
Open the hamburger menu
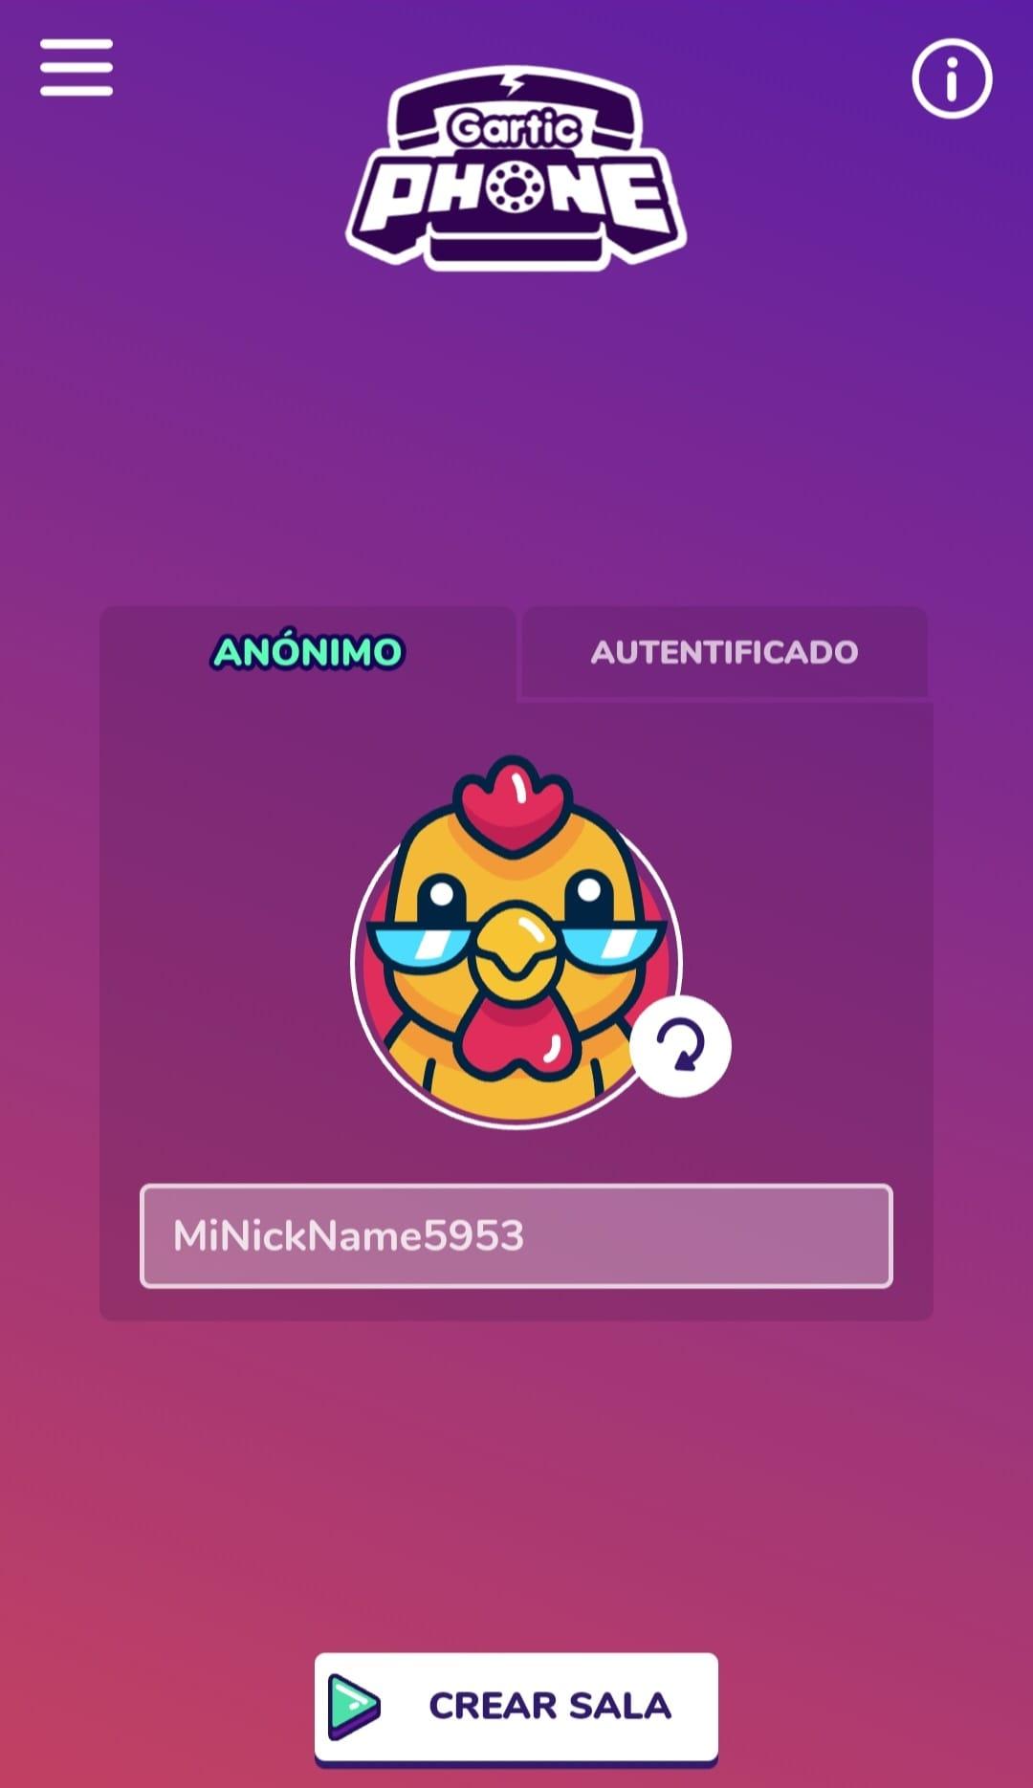77,67
